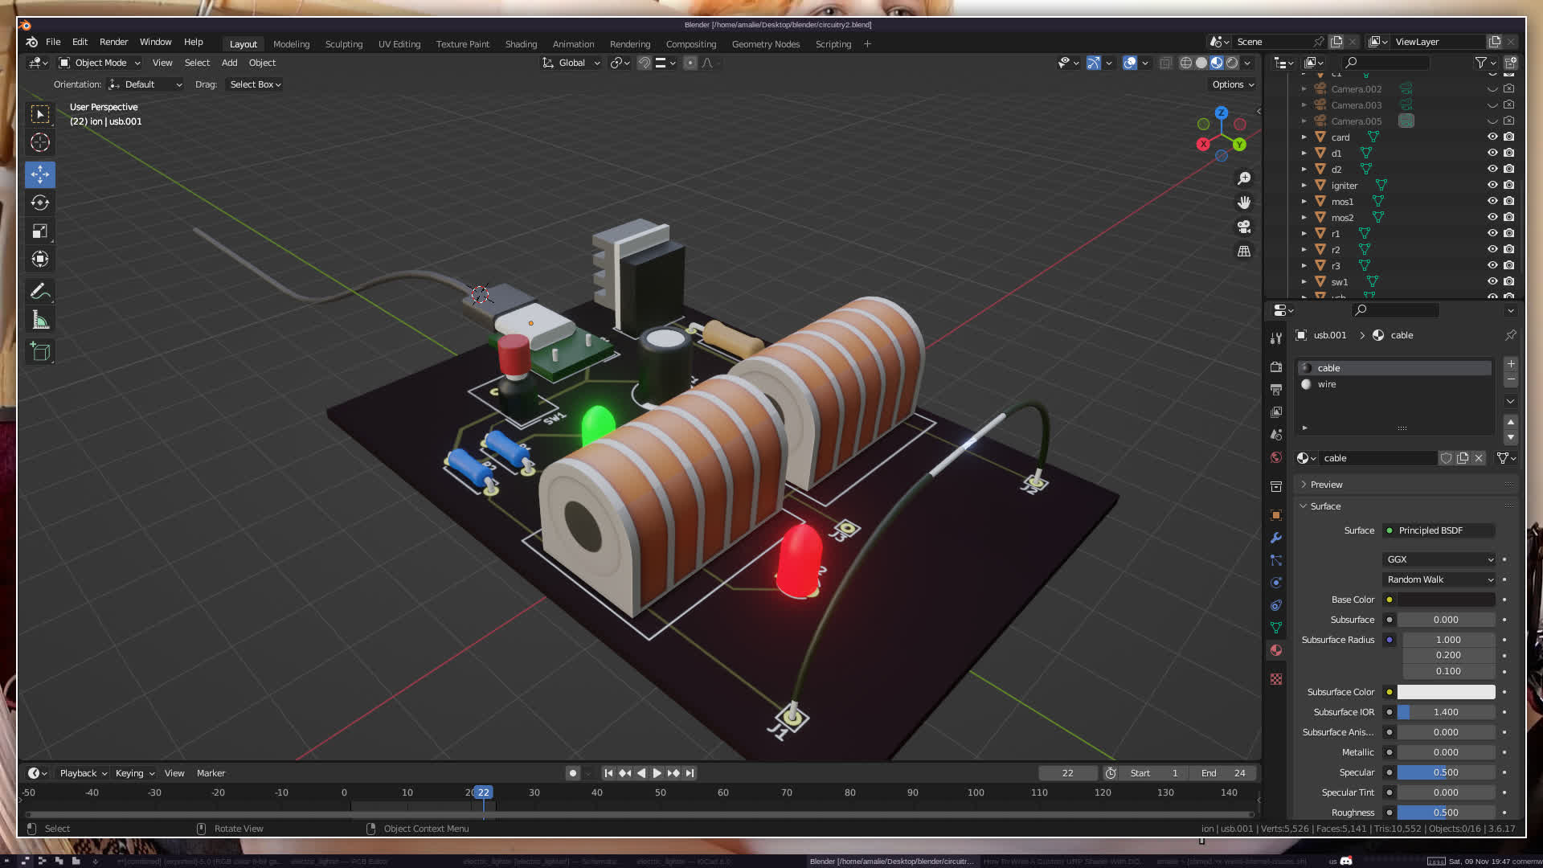Toggle viewport visibility of mos2
This screenshot has height=868, width=1543.
[x=1492, y=217]
